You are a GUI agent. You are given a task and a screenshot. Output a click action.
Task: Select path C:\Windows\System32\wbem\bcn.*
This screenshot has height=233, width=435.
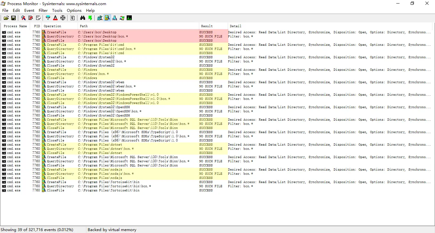(x=107, y=86)
